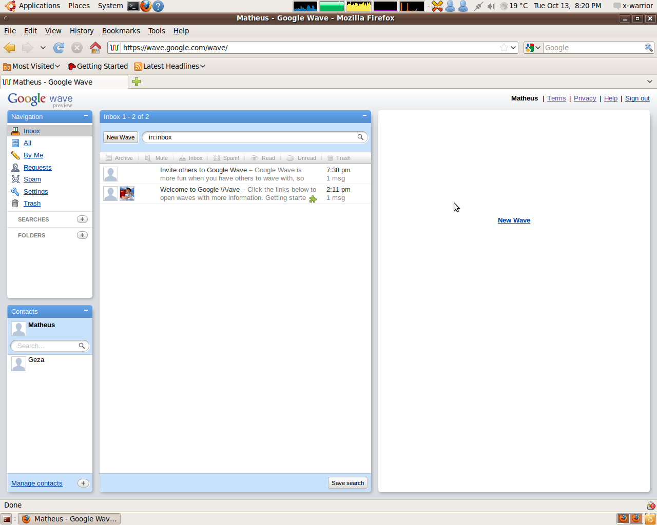This screenshot has width=657, height=525.
Task: Open the View menu
Action: point(53,31)
